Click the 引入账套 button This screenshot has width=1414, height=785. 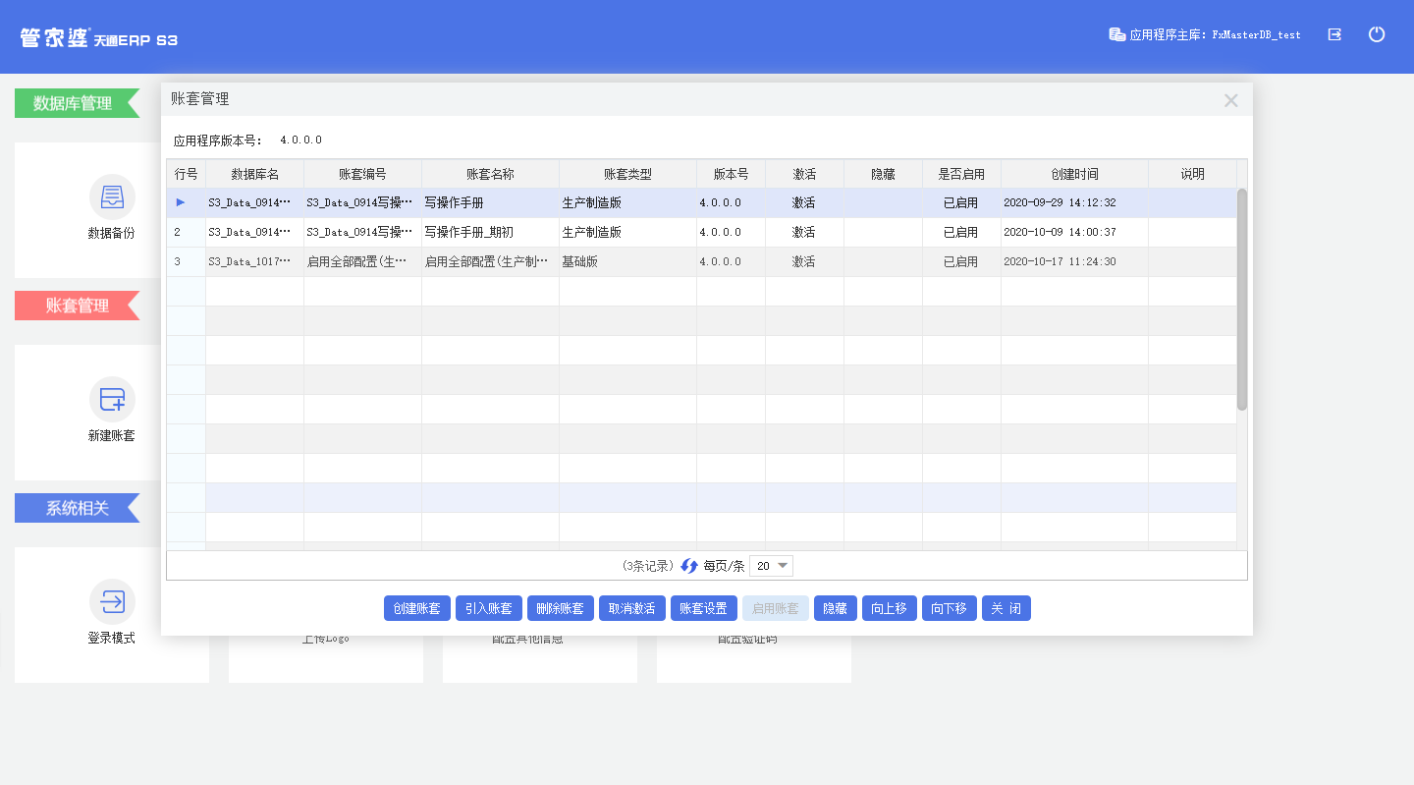tap(488, 608)
